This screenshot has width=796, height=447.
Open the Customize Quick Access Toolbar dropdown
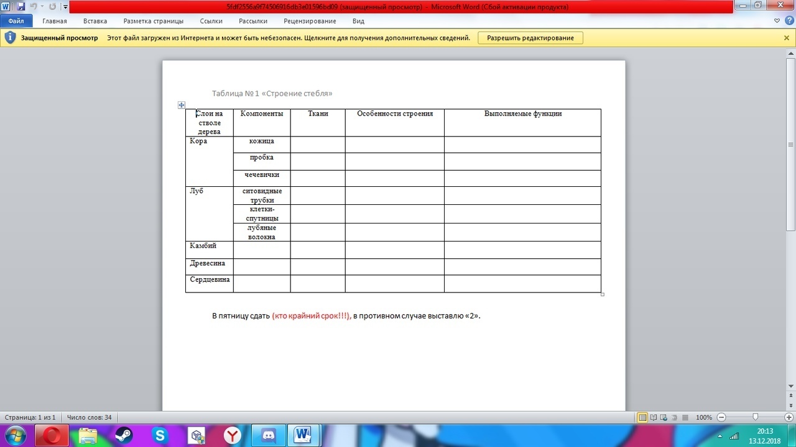(x=65, y=7)
